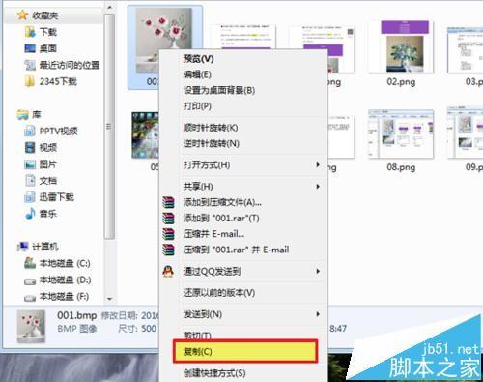
Task: Select the 08.png thumbnail
Action: tap(401, 133)
